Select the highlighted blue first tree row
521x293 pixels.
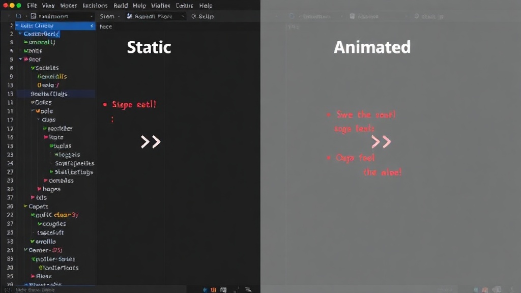click(55, 25)
